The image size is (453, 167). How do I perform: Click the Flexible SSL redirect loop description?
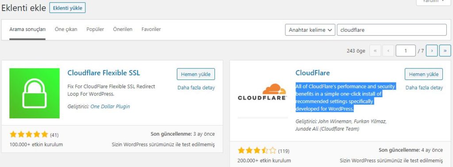point(111,90)
